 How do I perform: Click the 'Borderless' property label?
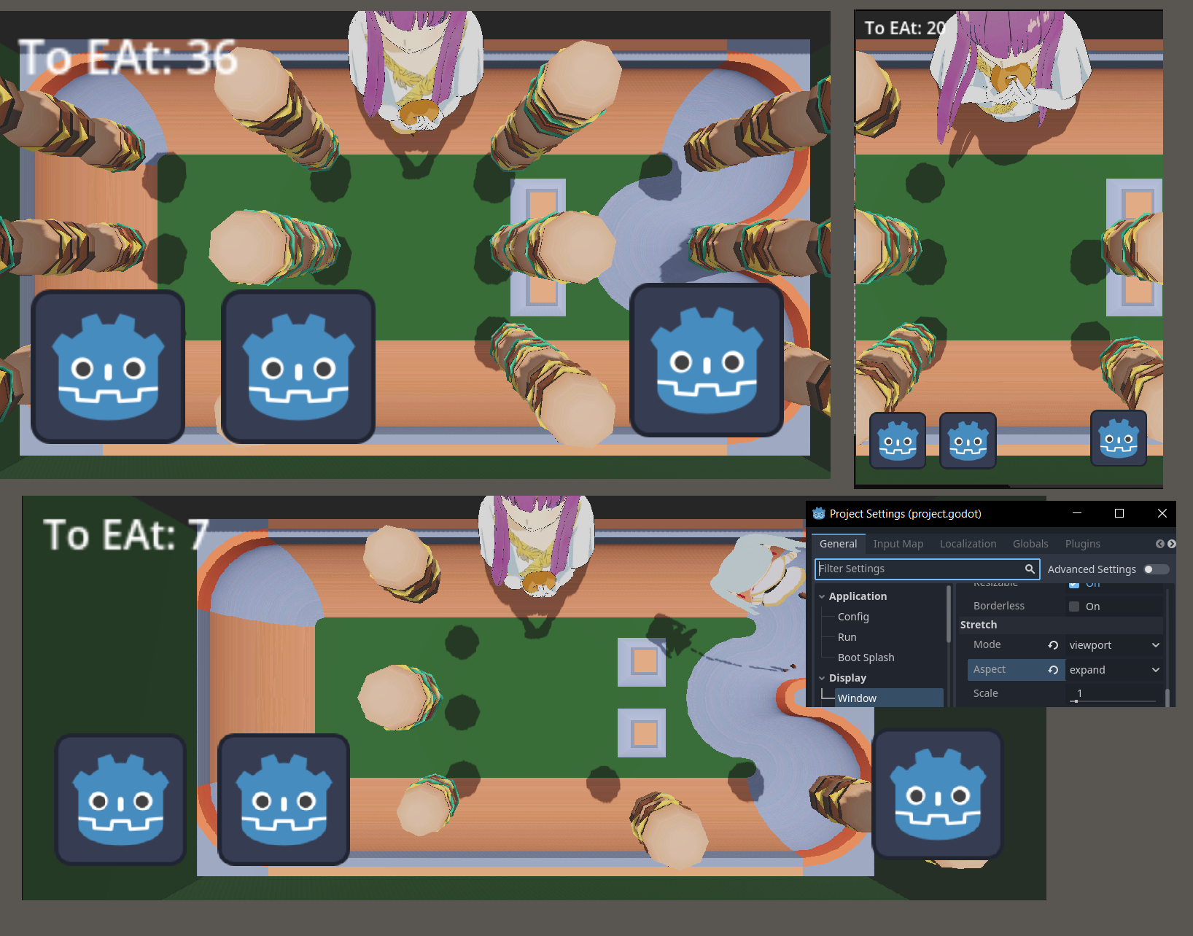(x=999, y=606)
